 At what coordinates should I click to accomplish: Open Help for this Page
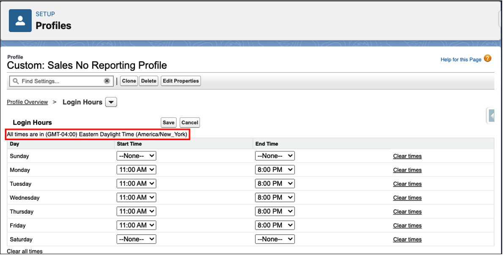pos(461,60)
